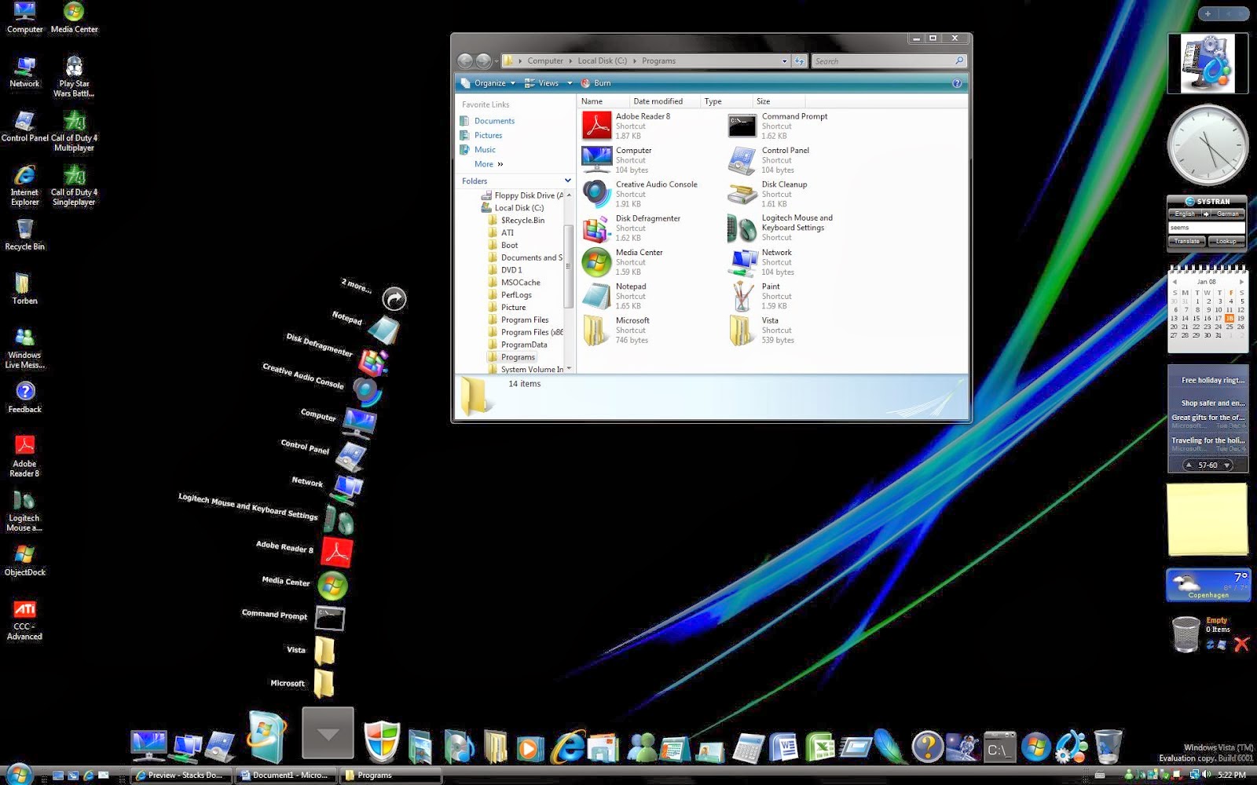
Task: Select ProgramData in the Folders tree
Action: [524, 345]
